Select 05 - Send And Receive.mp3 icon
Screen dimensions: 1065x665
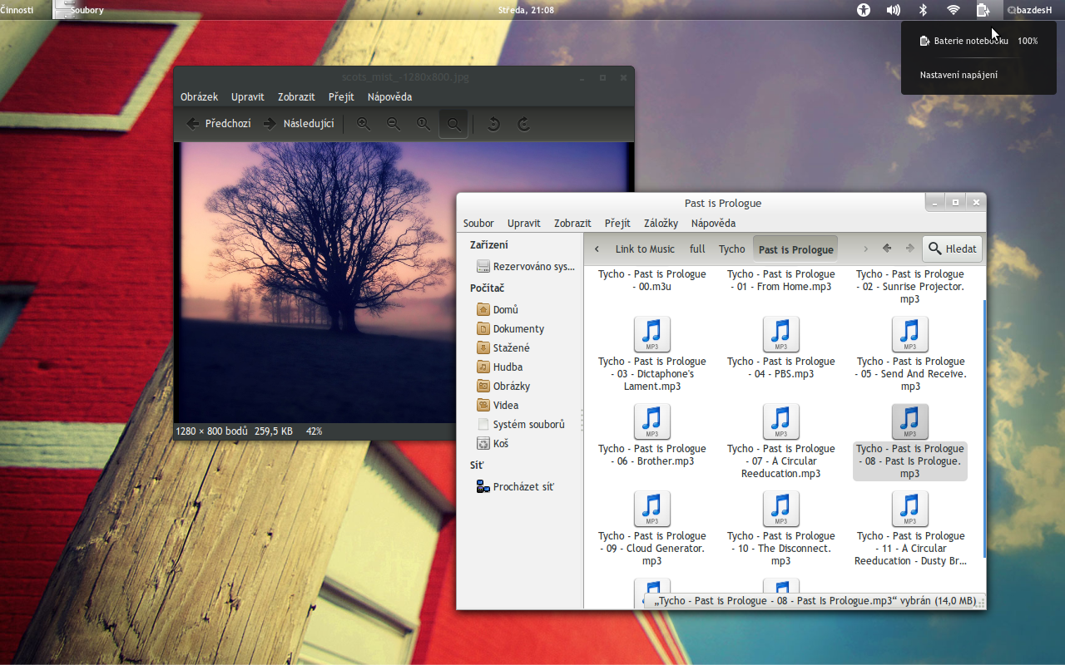tap(909, 334)
